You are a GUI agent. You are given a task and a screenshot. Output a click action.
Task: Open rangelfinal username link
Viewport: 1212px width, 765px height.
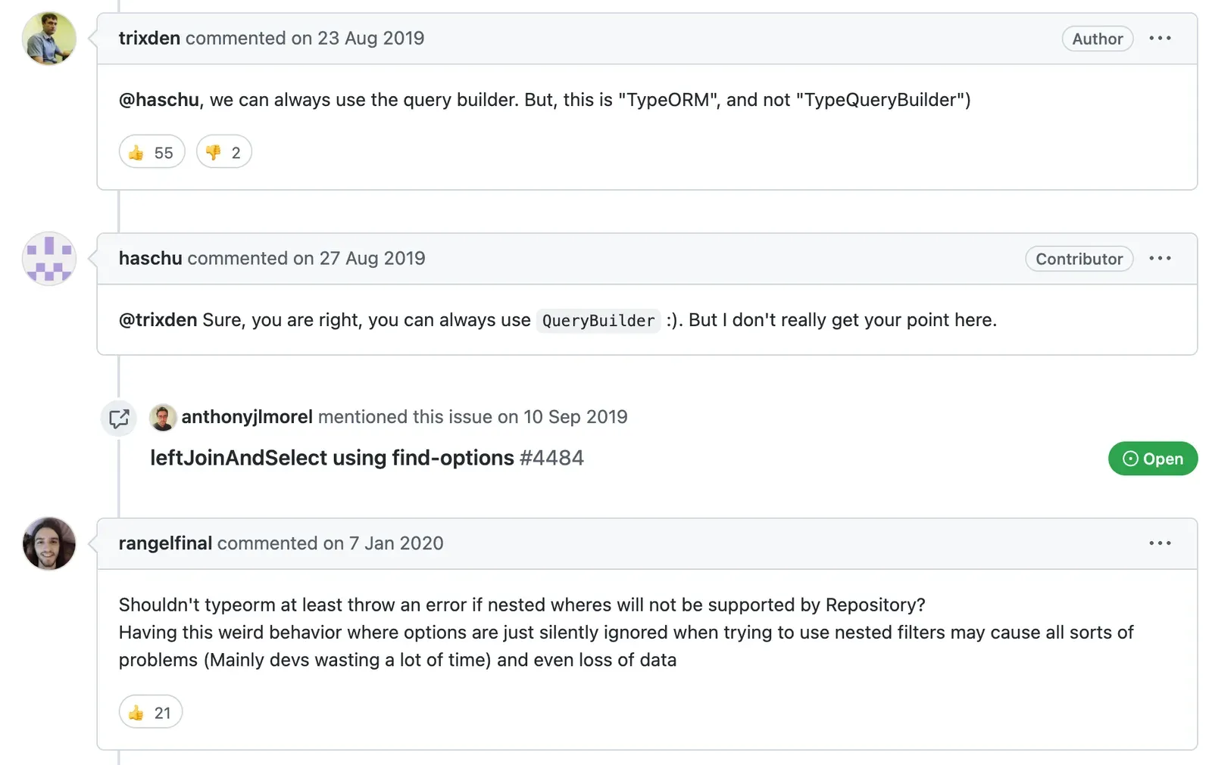click(165, 543)
